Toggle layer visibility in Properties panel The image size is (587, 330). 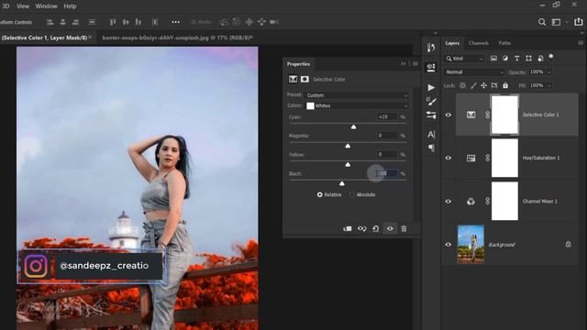coord(390,228)
